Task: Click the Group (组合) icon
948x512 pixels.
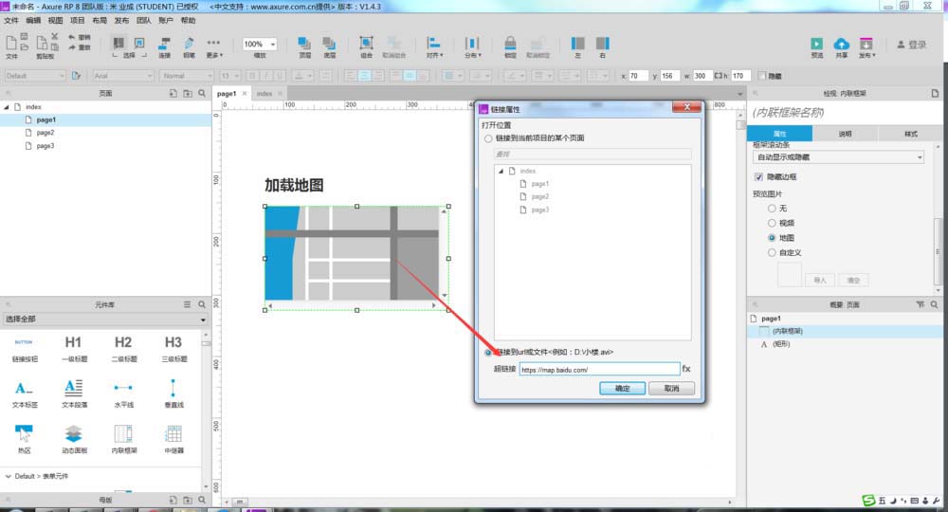Action: point(366,43)
